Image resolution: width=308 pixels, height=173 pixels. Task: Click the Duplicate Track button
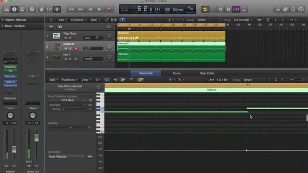pos(60,27)
